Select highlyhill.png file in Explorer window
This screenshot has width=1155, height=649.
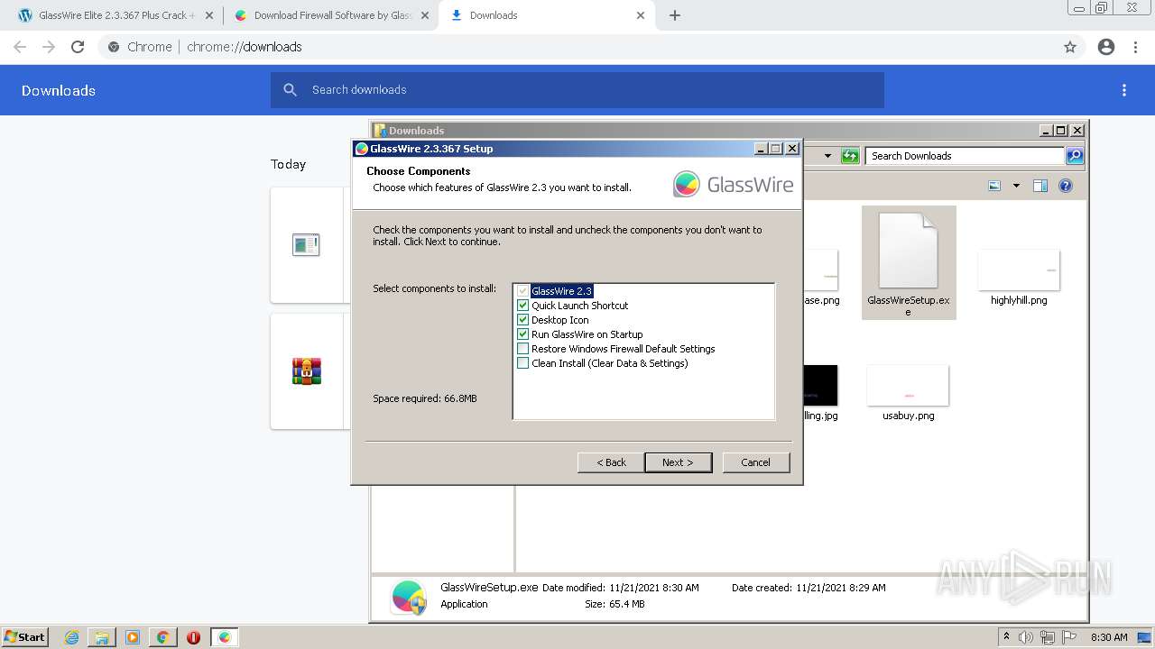(x=1019, y=279)
